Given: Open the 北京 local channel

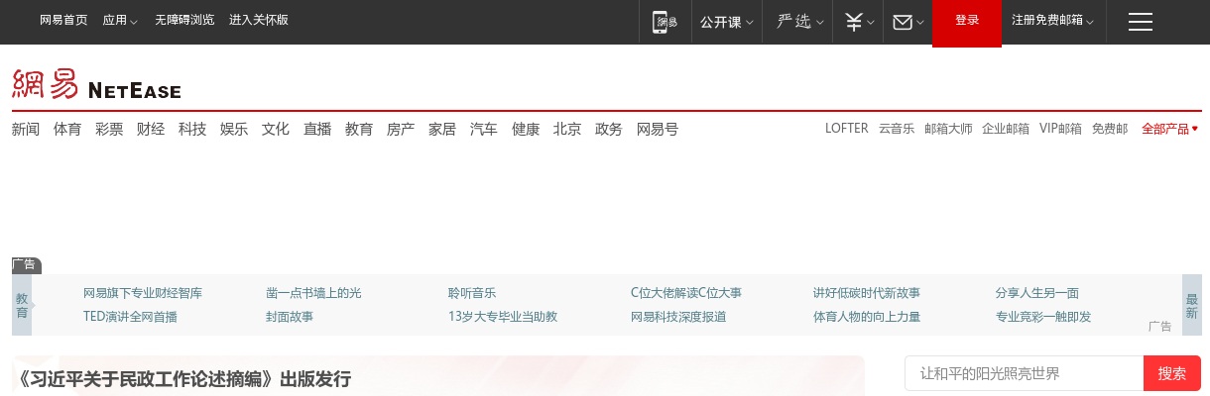Looking at the screenshot, I should click(x=567, y=129).
